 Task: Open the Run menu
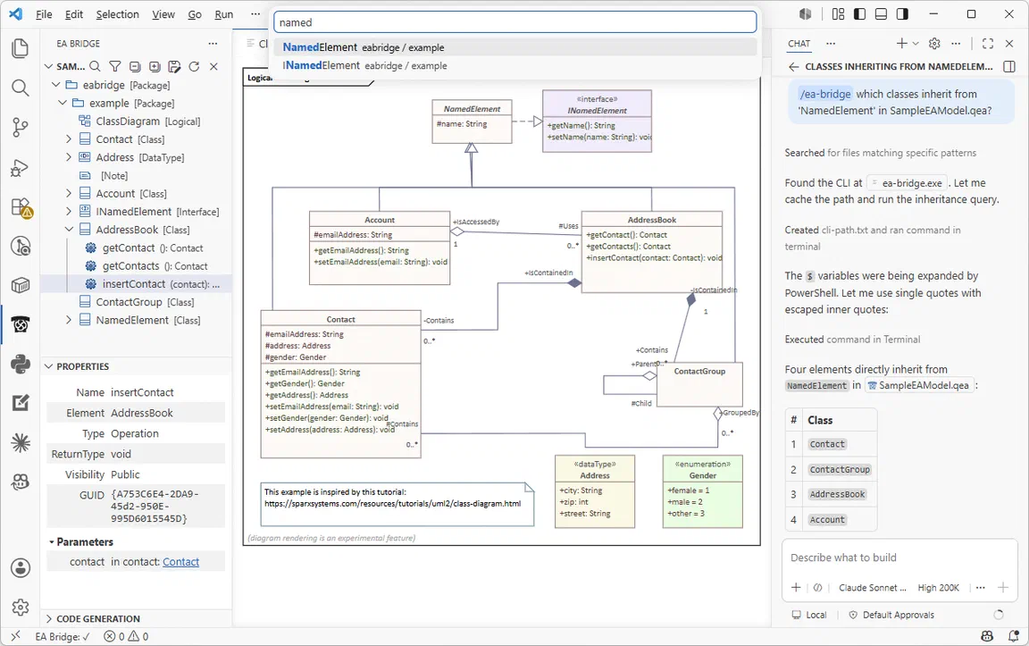(224, 14)
